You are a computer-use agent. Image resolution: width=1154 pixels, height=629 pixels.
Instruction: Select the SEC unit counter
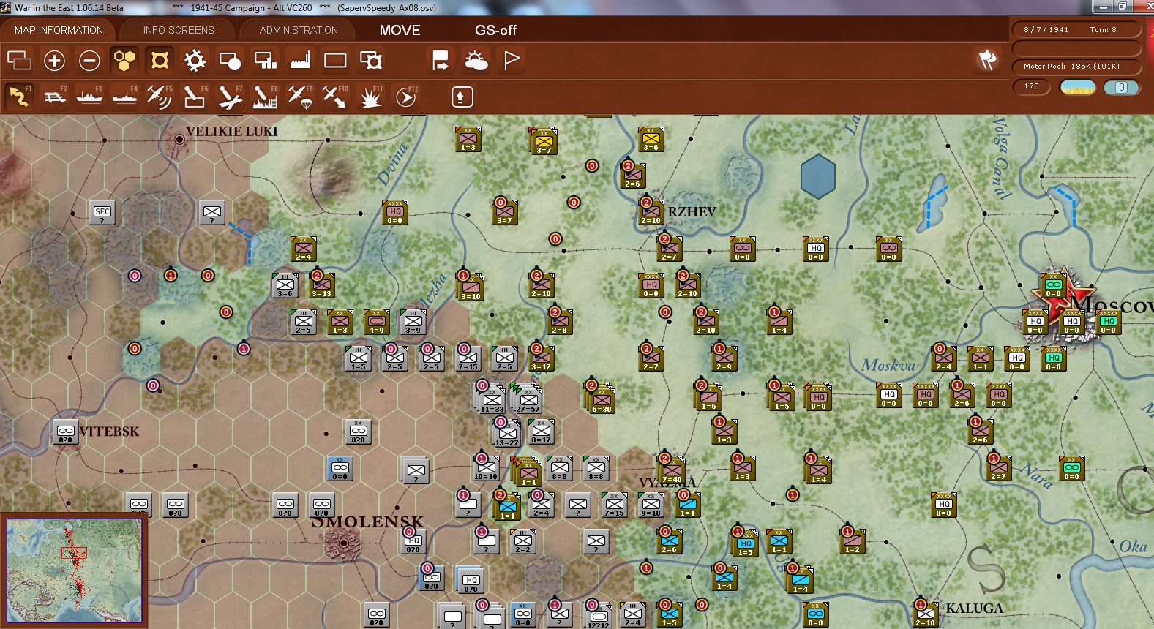click(x=102, y=212)
